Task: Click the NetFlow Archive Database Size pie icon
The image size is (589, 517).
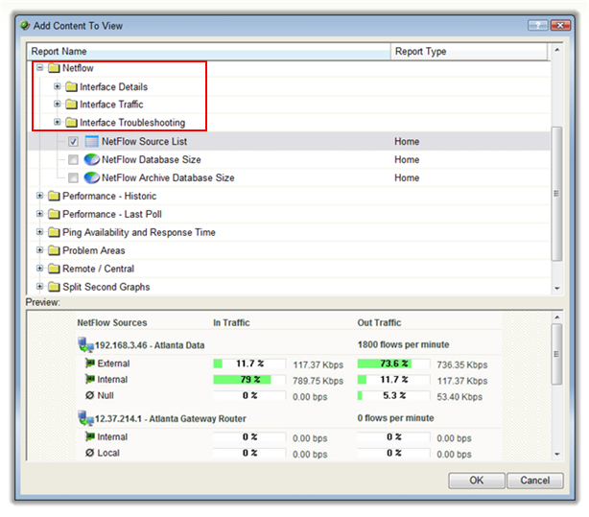Action: 92,178
